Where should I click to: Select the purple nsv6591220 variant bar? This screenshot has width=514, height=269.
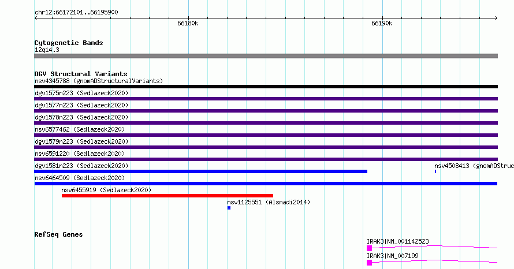266,159
